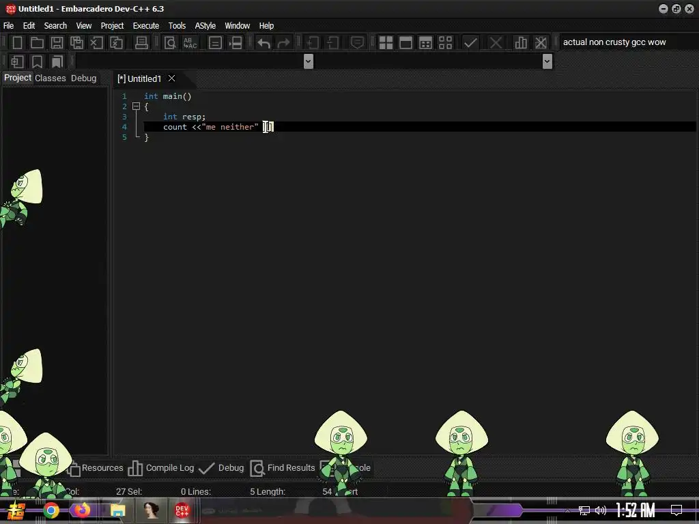
Task: Open Firefox from the taskbar
Action: tap(82, 510)
